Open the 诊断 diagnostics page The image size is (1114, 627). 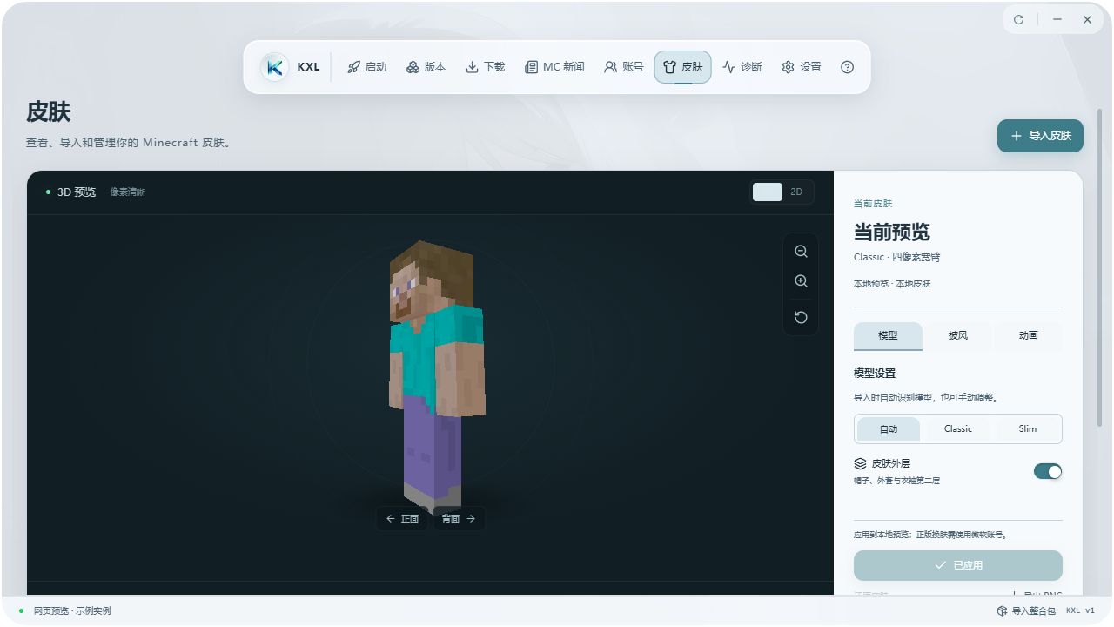(742, 67)
